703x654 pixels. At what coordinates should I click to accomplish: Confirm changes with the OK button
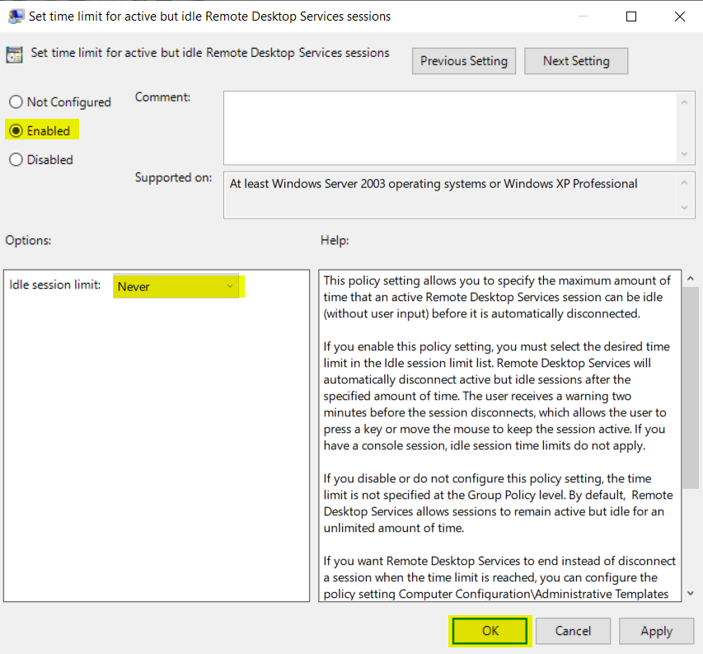pos(490,630)
